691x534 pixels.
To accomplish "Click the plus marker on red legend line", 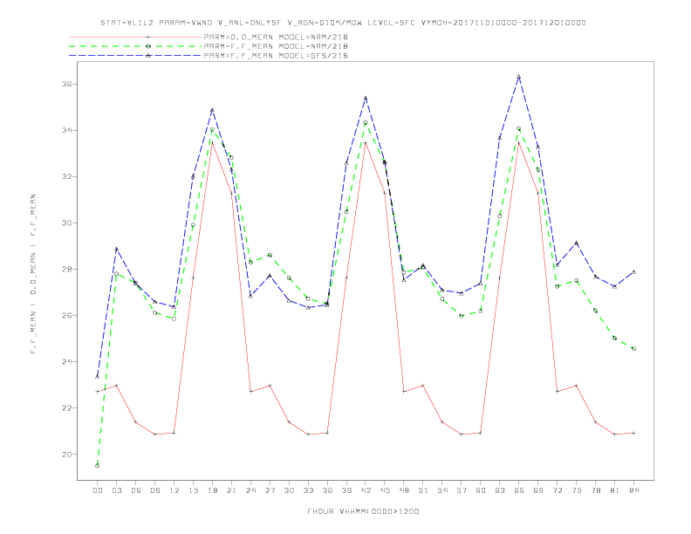I will 148,37.
